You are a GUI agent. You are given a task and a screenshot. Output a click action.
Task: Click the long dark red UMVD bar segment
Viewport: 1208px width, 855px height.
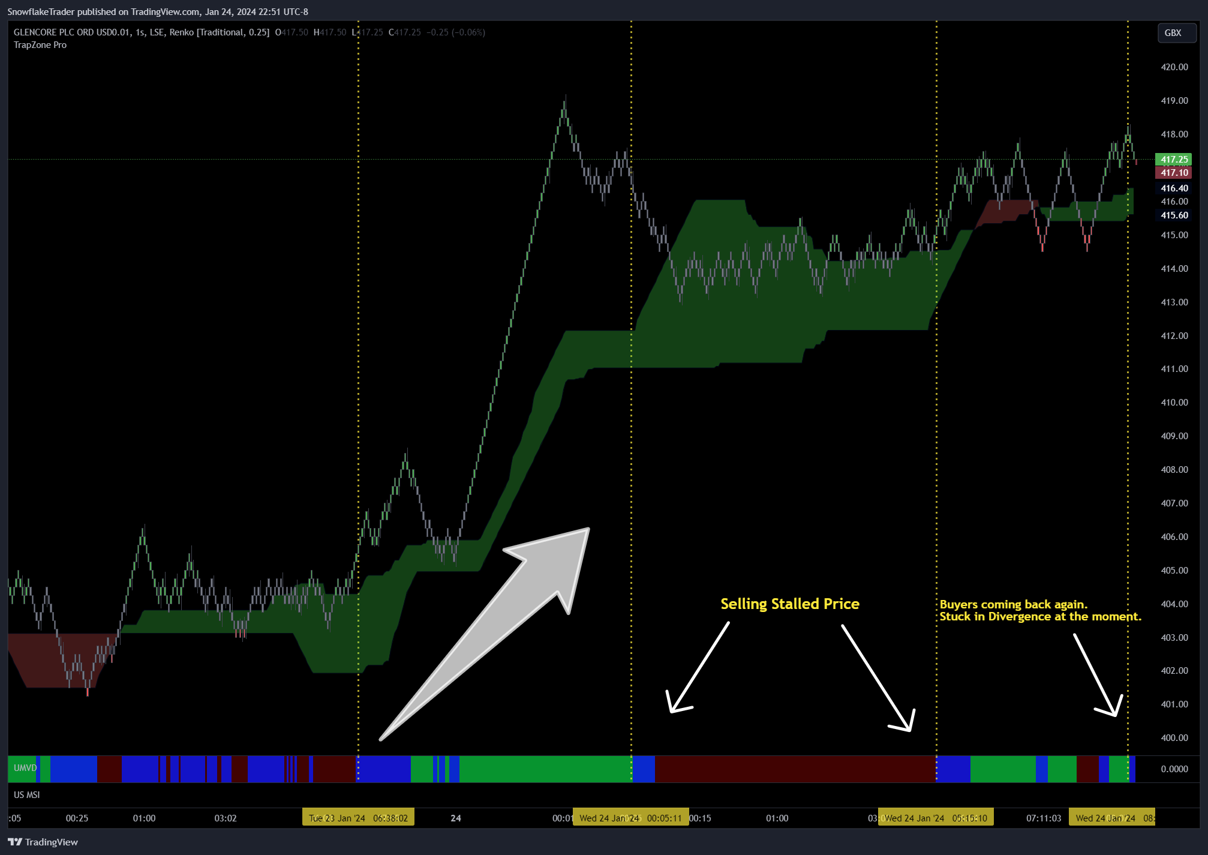[x=795, y=769]
